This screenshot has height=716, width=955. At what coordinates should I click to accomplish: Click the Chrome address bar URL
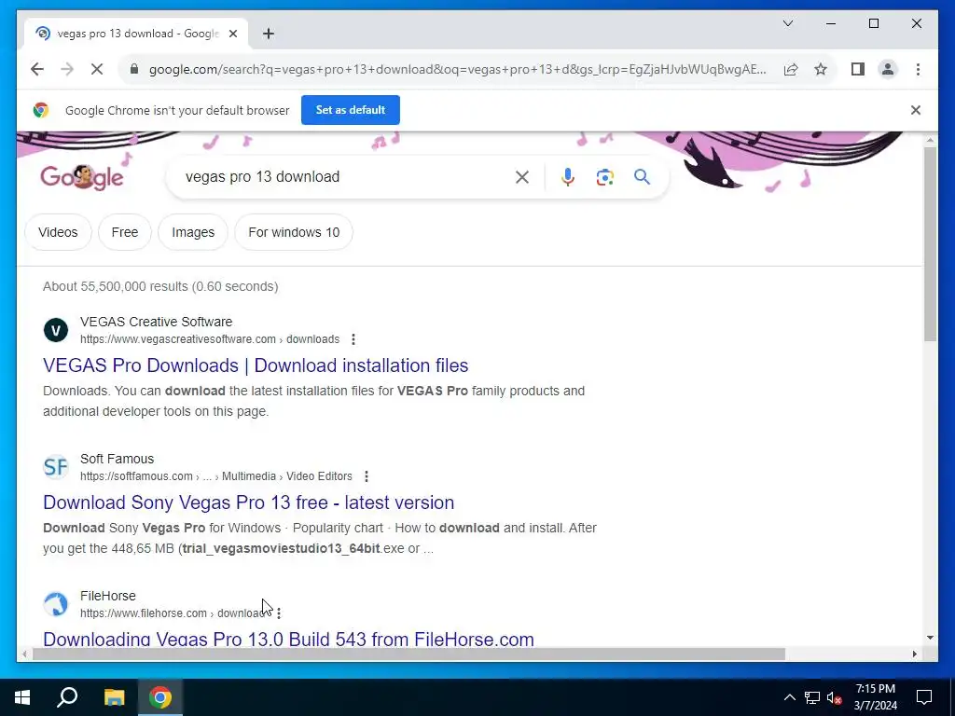click(x=457, y=69)
